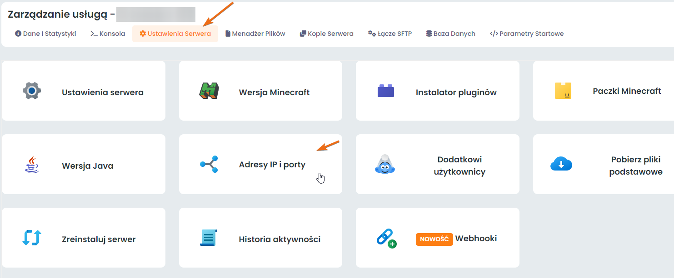The width and height of the screenshot is (674, 278).
Task: Go to the Kopie Serwera tab
Action: tap(326, 34)
